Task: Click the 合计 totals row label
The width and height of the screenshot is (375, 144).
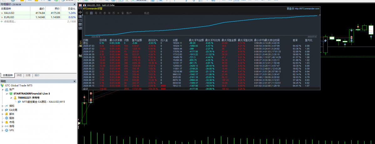Action: tap(86, 89)
